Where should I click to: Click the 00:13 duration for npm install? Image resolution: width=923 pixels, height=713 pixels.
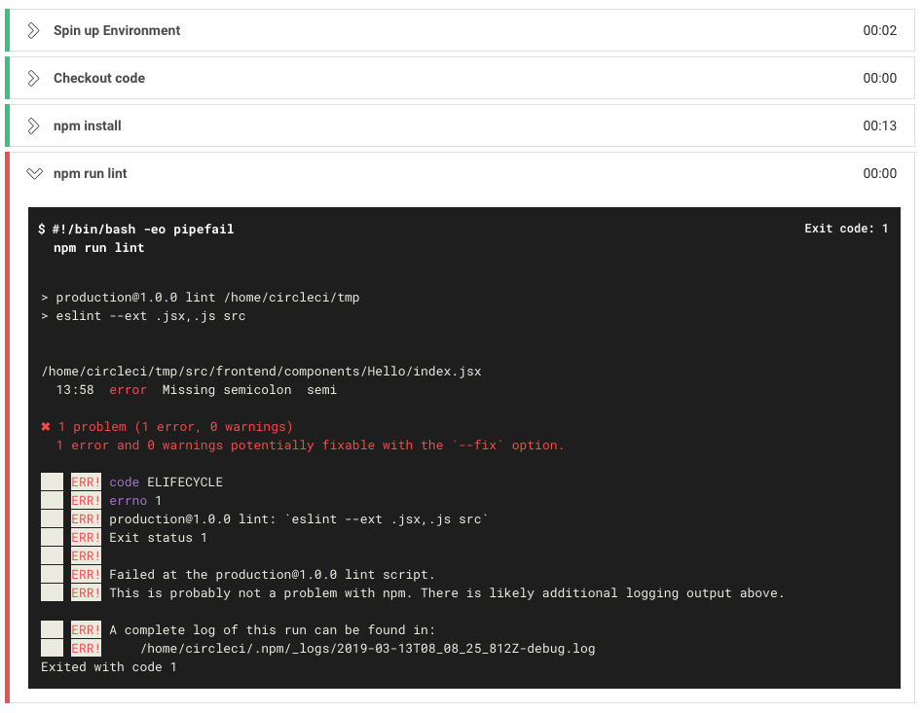[879, 125]
